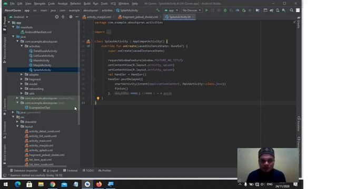Hide the Project panel with minus icon

click(77, 17)
